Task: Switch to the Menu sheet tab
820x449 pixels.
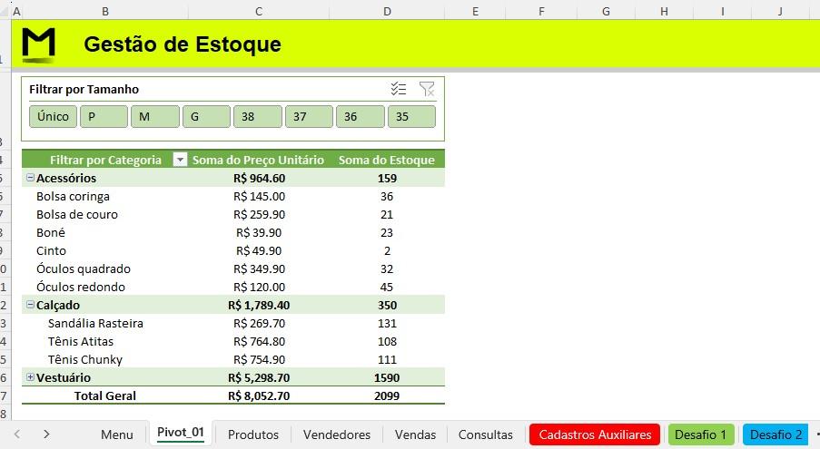Action: (116, 434)
